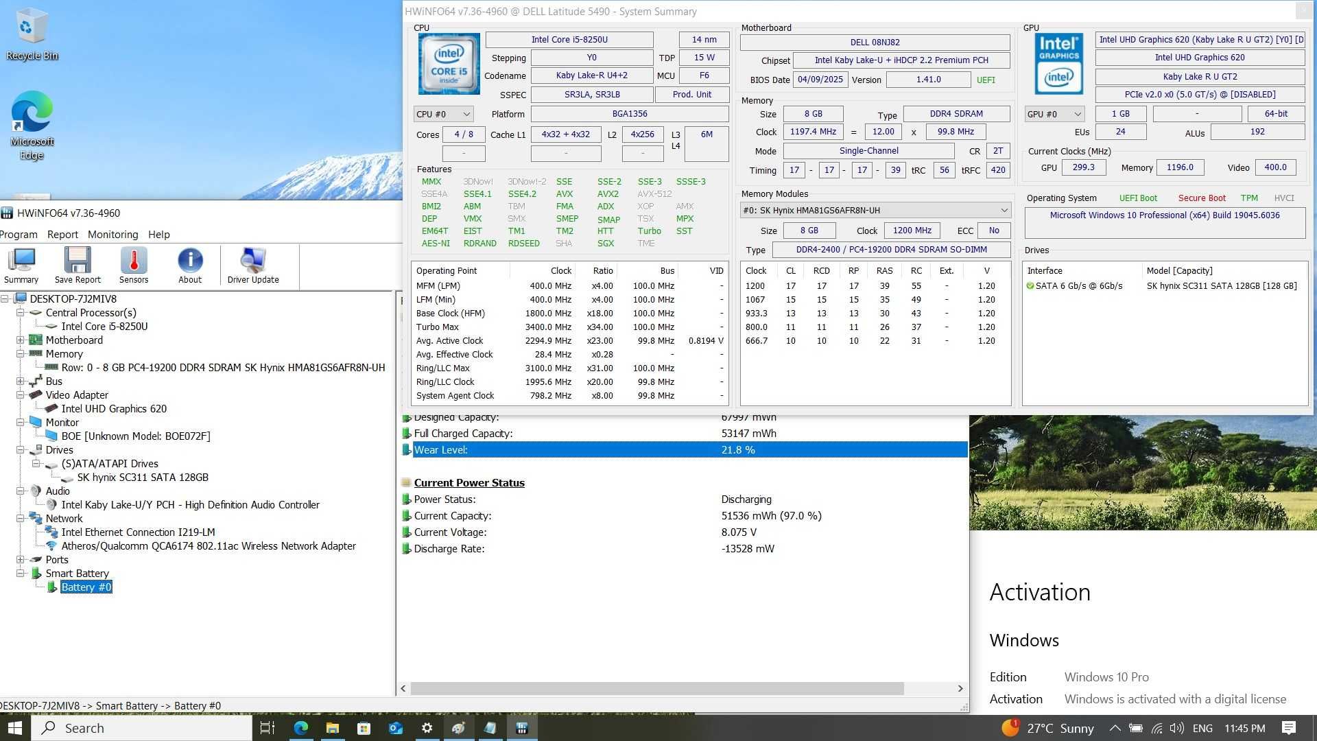
Task: Expand the Motherboard tree node
Action: [21, 340]
